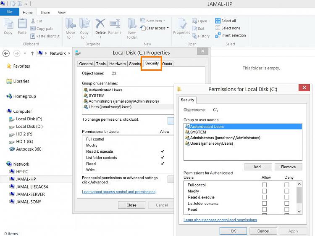Click the Edit icon in the Open group
This screenshot has width=315, height=236.
pos(194,29)
